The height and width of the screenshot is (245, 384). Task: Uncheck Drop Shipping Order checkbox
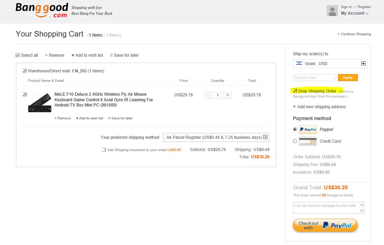295,91
